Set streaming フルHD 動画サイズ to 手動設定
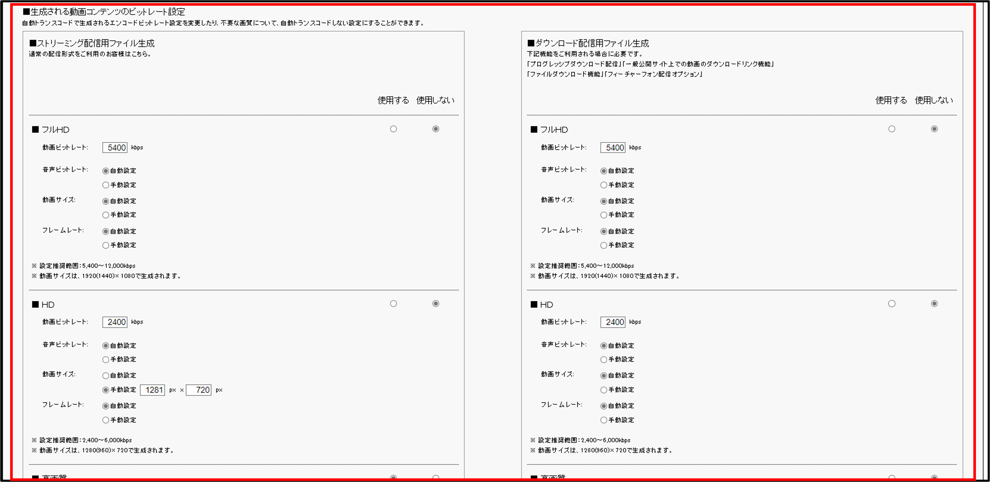This screenshot has width=990, height=482. [106, 215]
